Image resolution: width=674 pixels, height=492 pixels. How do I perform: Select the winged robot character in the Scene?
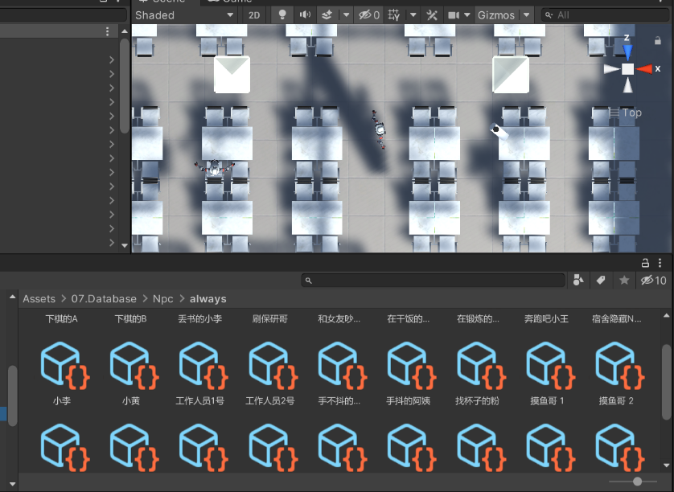214,168
